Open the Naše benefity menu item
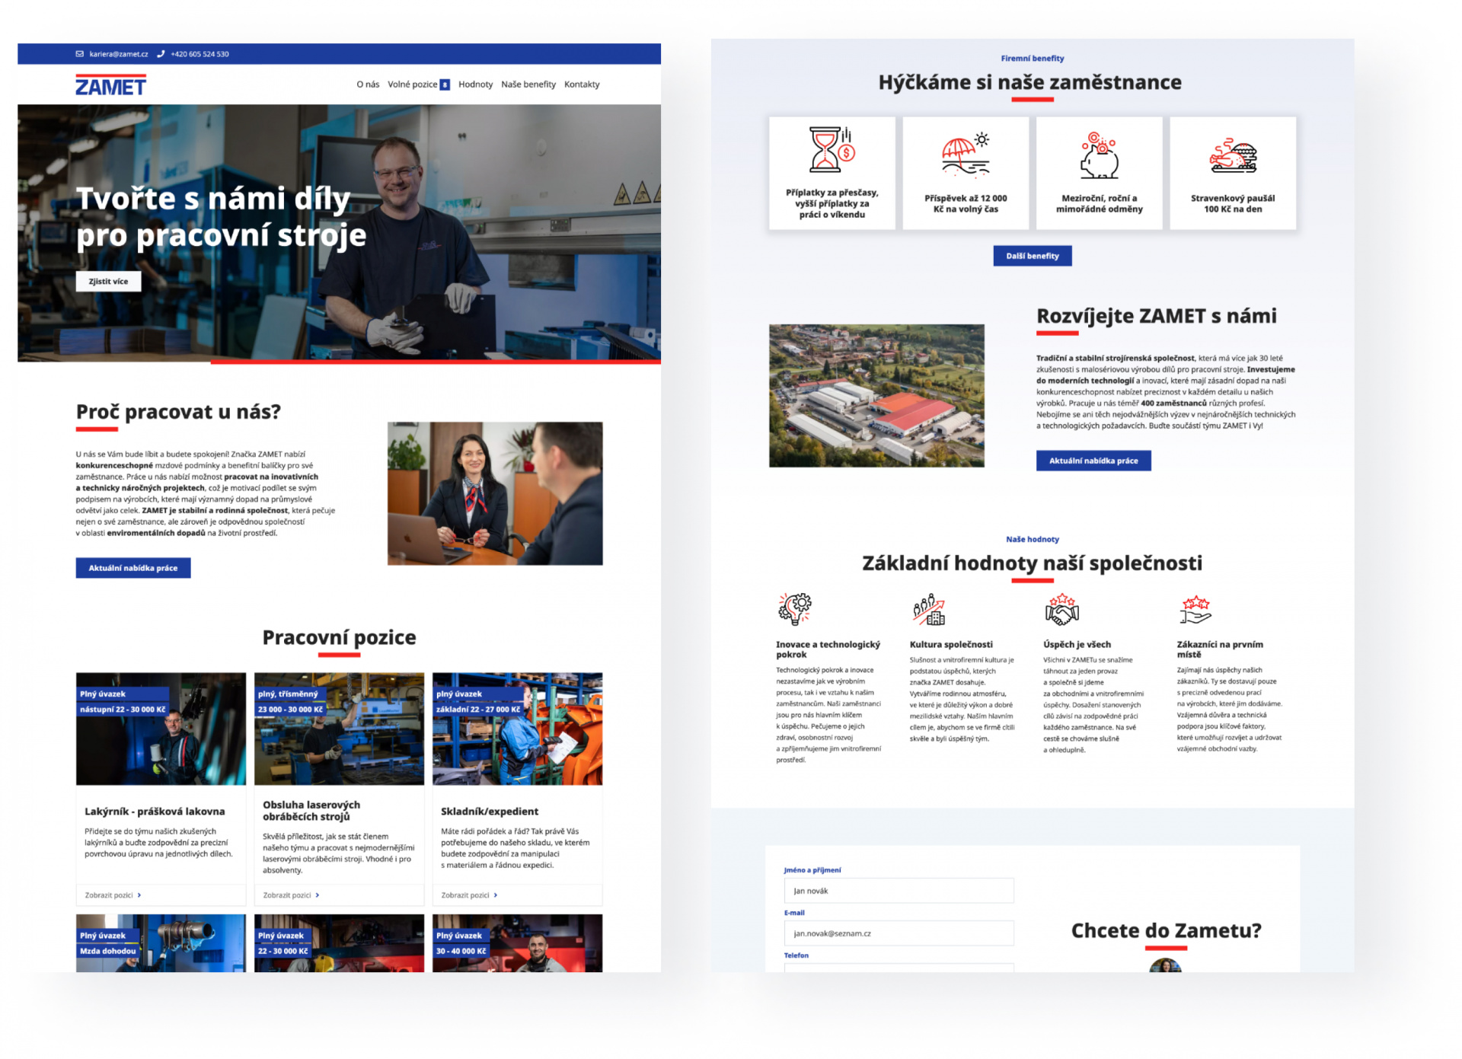The height and width of the screenshot is (1059, 1462). [x=528, y=85]
